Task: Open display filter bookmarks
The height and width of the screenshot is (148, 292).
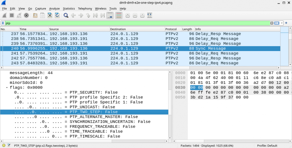Action: tap(3, 23)
